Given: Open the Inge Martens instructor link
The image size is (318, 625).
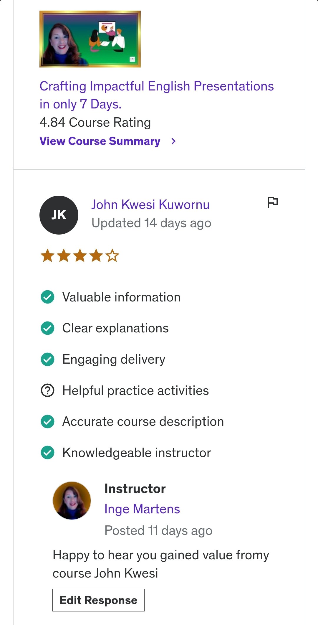Looking at the screenshot, I should coord(142,509).
